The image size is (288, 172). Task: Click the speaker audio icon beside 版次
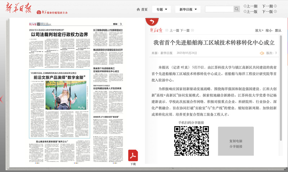262,53
